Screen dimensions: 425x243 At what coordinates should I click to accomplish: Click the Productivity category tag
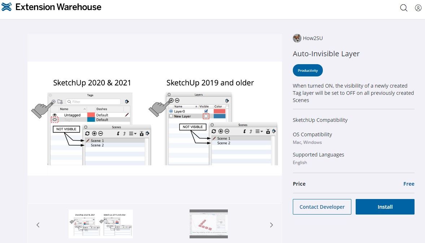(308, 71)
